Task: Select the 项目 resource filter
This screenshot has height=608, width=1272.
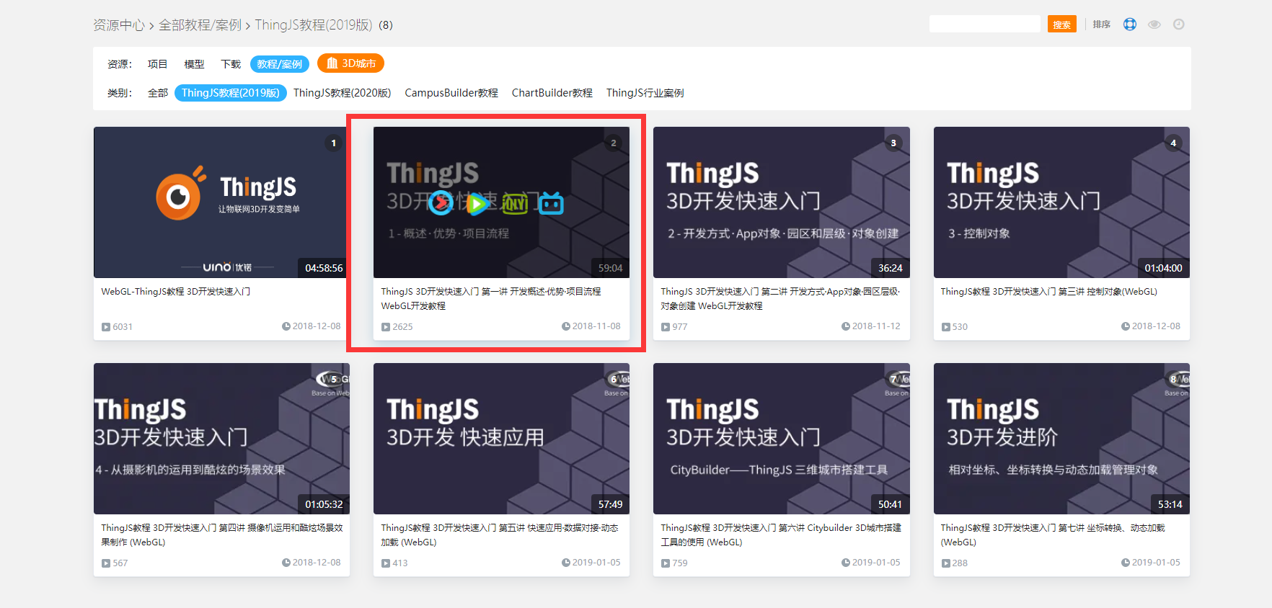Action: pyautogui.click(x=157, y=64)
